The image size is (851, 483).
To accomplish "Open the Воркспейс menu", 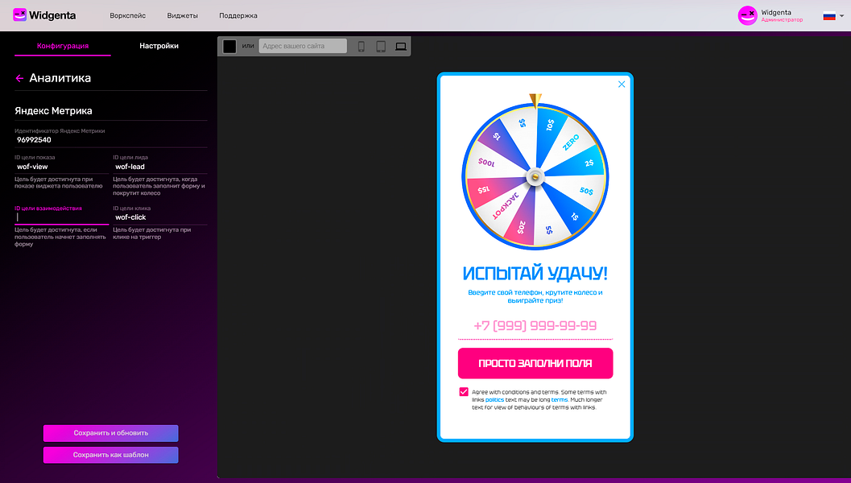I will 127,16.
